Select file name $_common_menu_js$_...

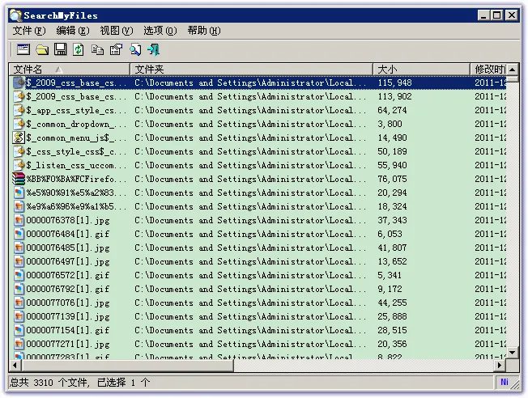[x=76, y=138]
